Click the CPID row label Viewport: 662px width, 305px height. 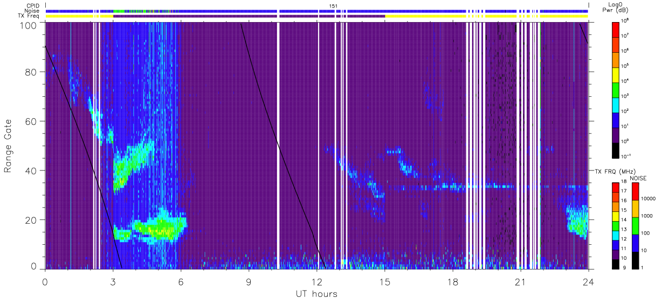click(33, 5)
